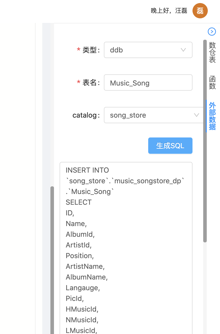Switch to the 数仓表 tab
Viewport: 220px width, 334px height.
(x=212, y=52)
